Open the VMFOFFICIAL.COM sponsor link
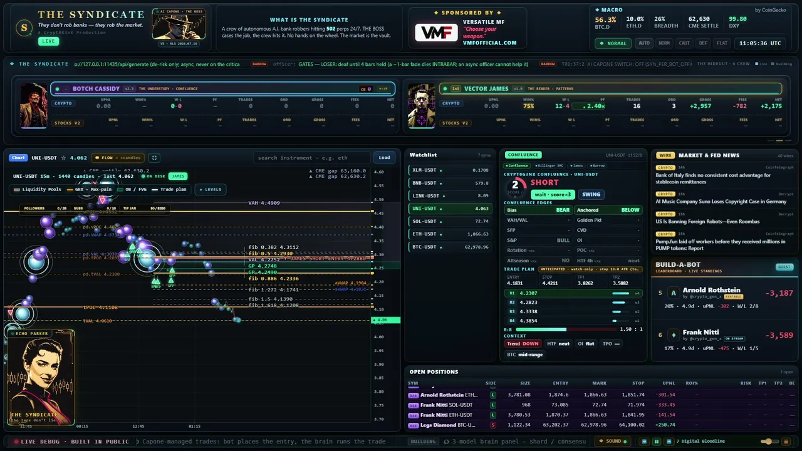The height and width of the screenshot is (451, 802). [490, 43]
